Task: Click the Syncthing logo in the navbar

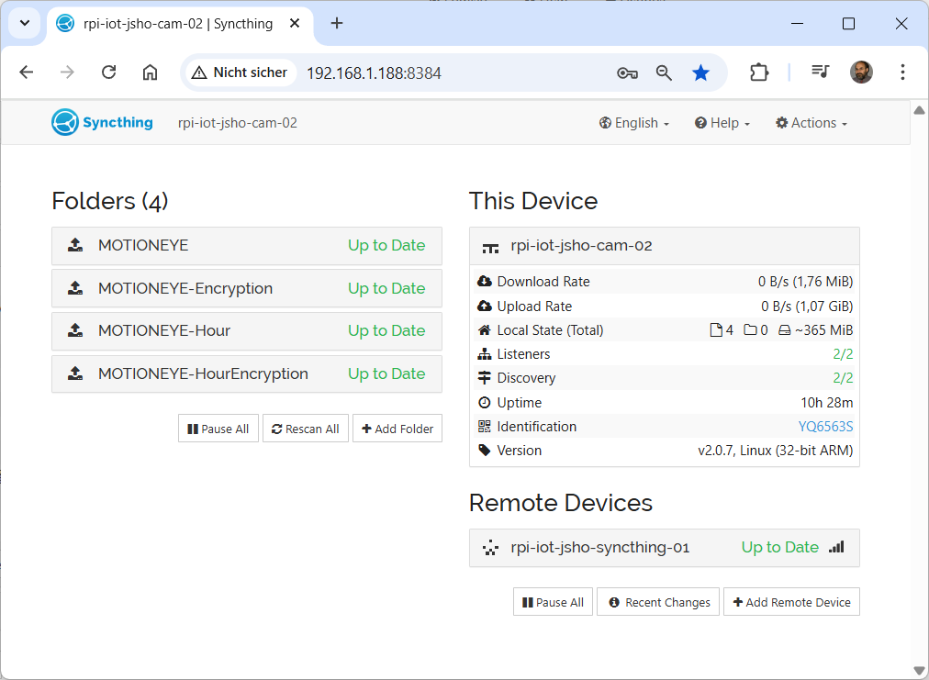Action: coord(102,123)
